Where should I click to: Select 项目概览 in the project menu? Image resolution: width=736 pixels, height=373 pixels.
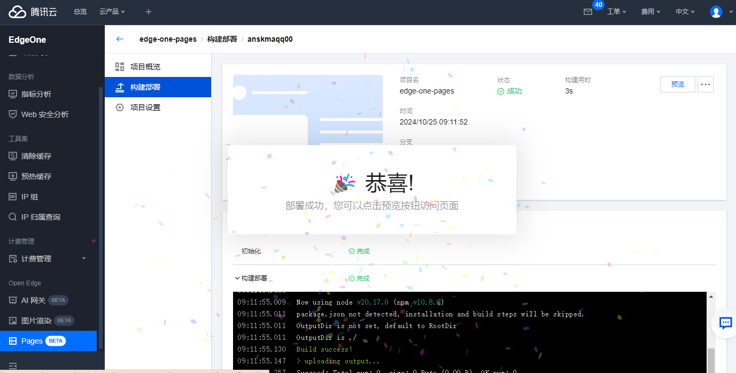pyautogui.click(x=145, y=67)
